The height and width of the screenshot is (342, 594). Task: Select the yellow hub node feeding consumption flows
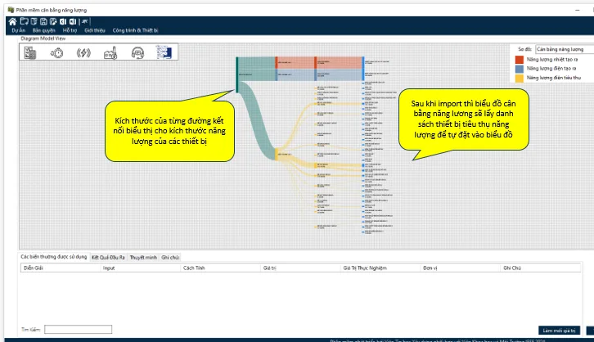tap(277, 155)
